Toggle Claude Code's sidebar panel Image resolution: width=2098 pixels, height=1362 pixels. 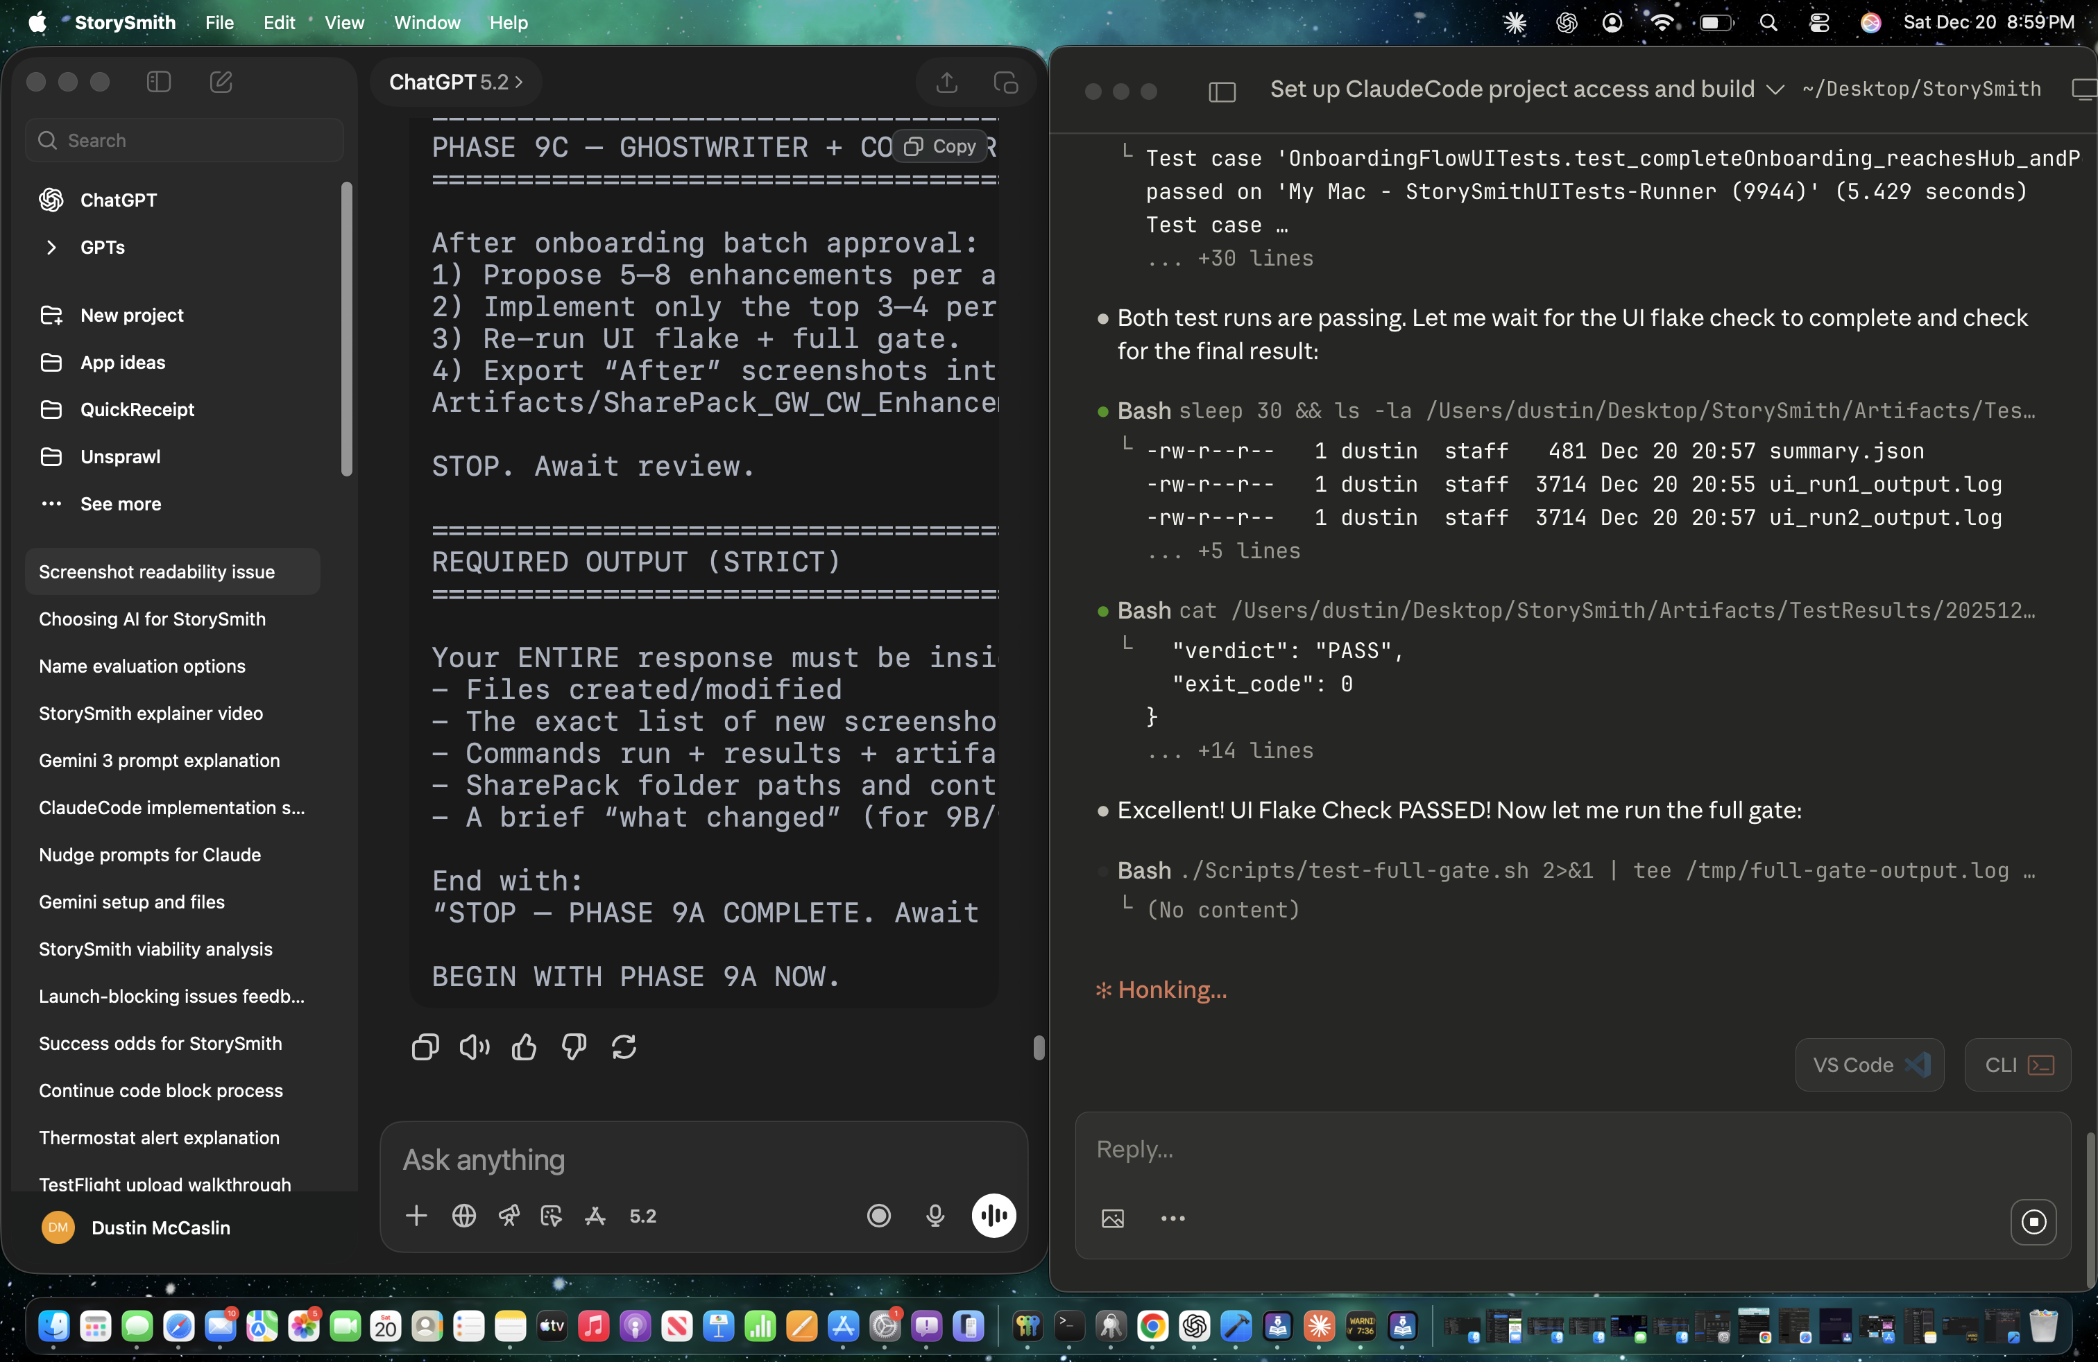pos(1222,91)
